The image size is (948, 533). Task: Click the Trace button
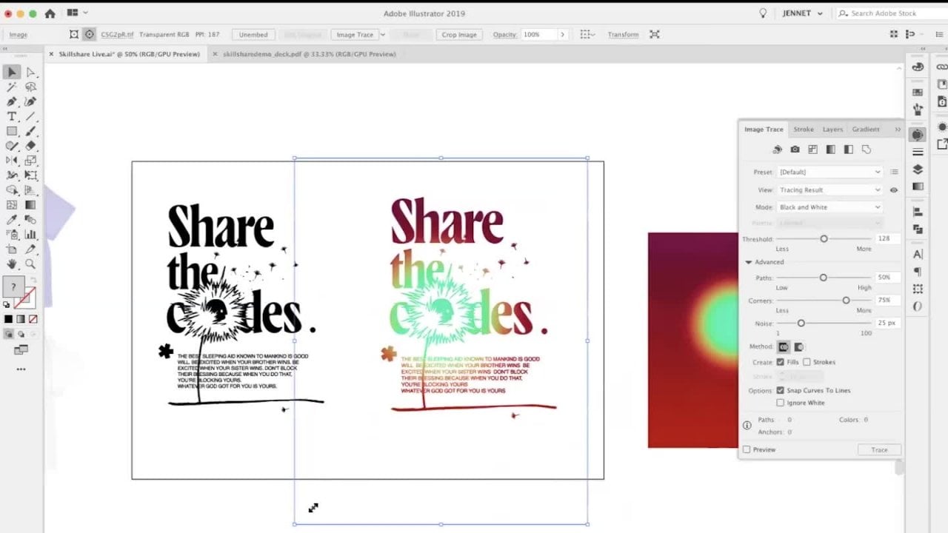(879, 449)
